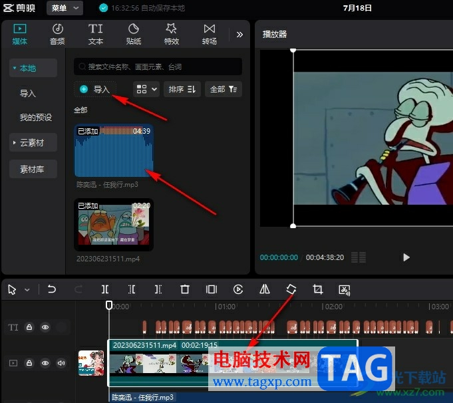Image resolution: width=453 pixels, height=403 pixels.
Task: Switch to the 文本 text tab
Action: [x=95, y=35]
